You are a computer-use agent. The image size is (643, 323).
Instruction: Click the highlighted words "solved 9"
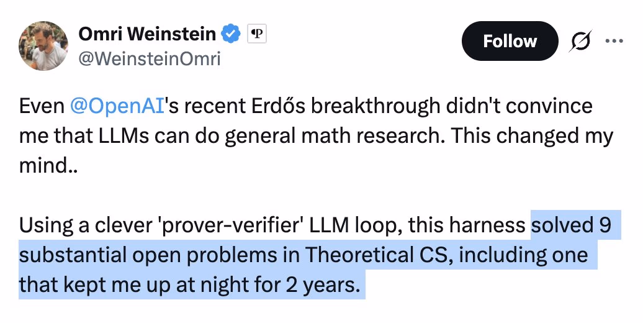(572, 225)
